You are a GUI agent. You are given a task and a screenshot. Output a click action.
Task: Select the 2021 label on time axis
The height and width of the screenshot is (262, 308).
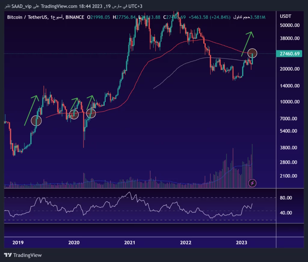pyautogui.click(x=129, y=243)
